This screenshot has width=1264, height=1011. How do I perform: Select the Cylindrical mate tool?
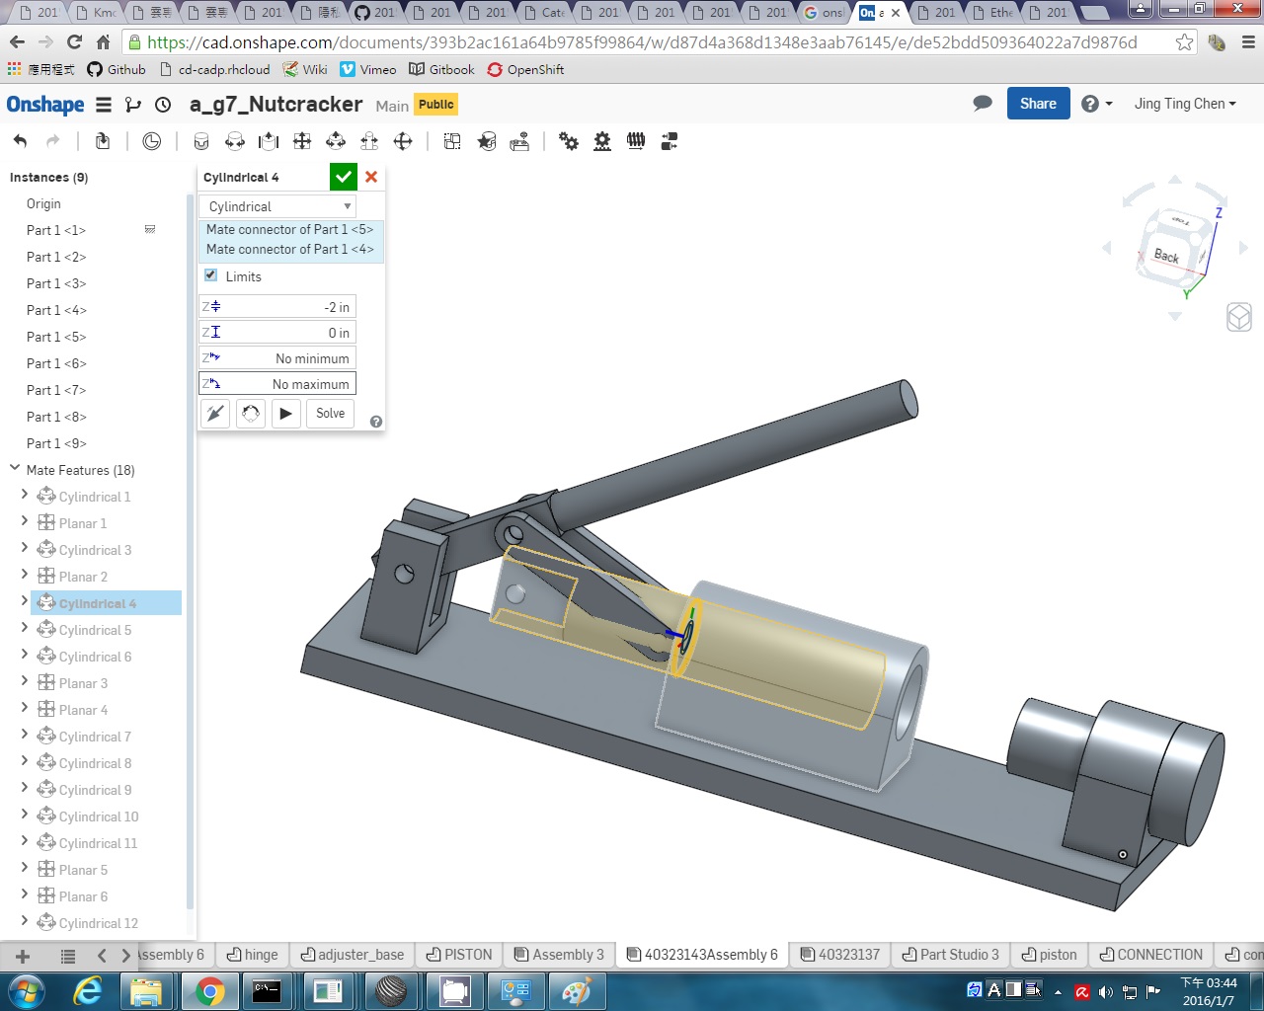336,141
